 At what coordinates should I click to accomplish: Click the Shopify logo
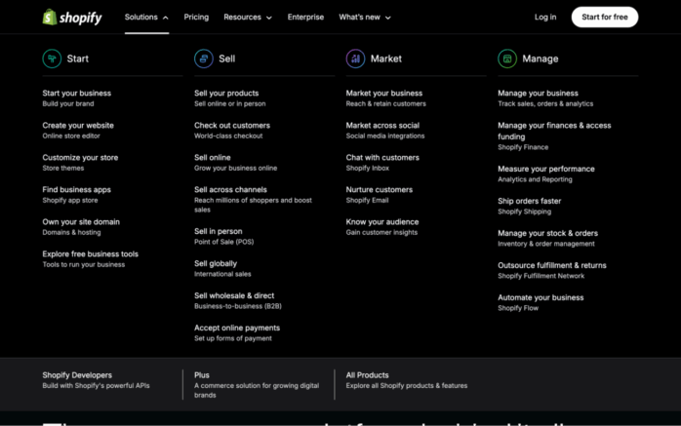(x=71, y=17)
